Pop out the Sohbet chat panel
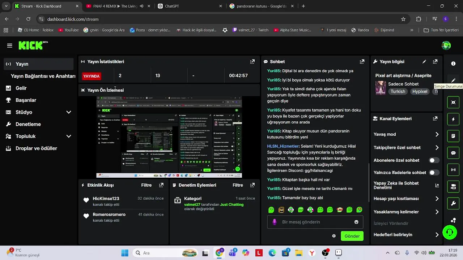463x260 pixels. point(362,62)
